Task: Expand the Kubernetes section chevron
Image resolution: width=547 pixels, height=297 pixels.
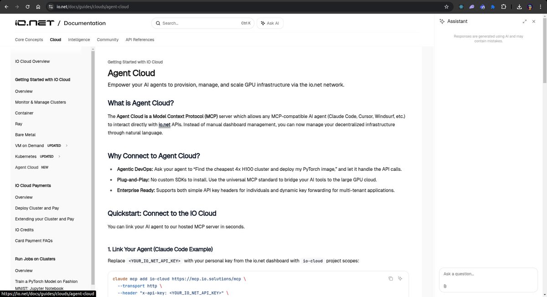Action: coord(59,157)
